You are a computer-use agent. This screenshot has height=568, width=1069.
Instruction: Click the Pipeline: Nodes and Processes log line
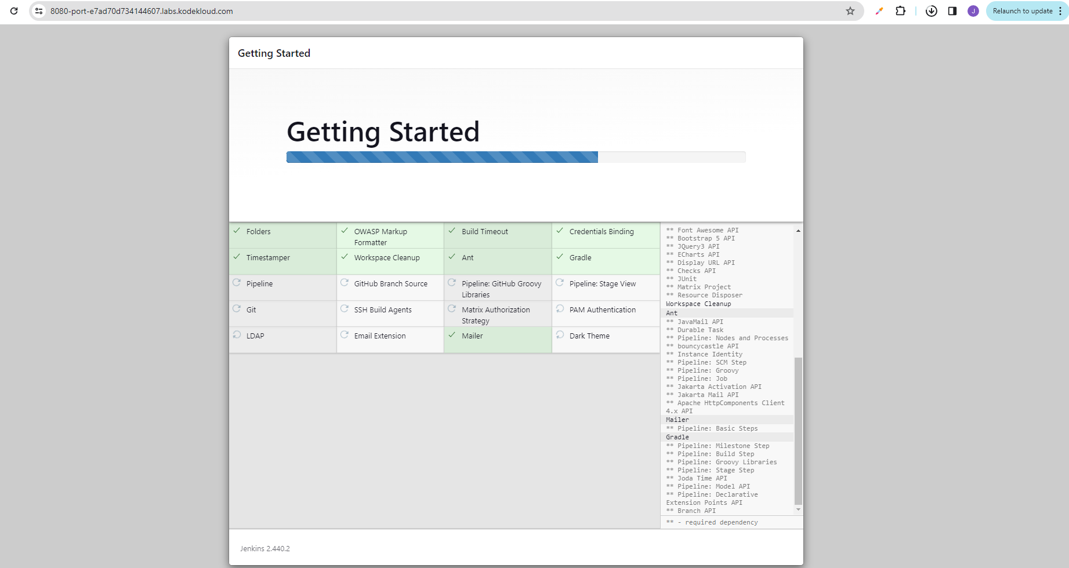727,338
